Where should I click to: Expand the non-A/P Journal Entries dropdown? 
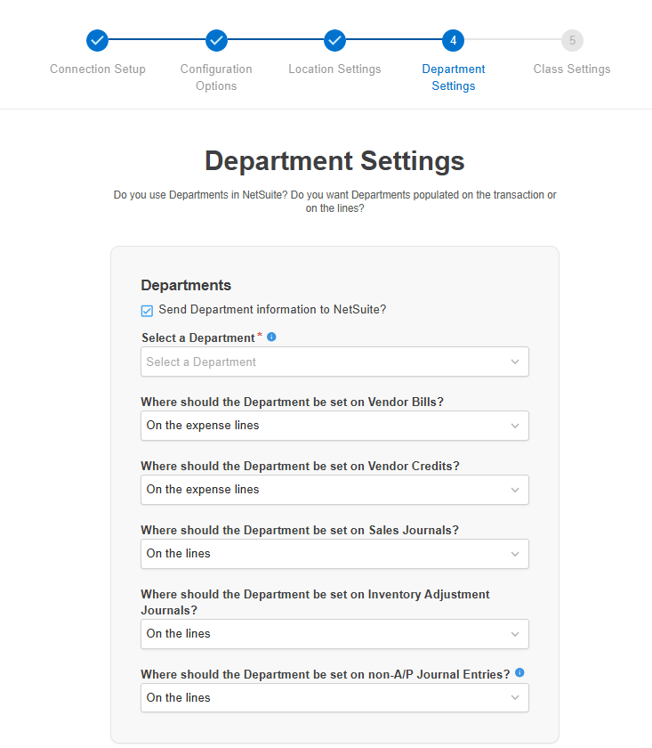coord(334,698)
